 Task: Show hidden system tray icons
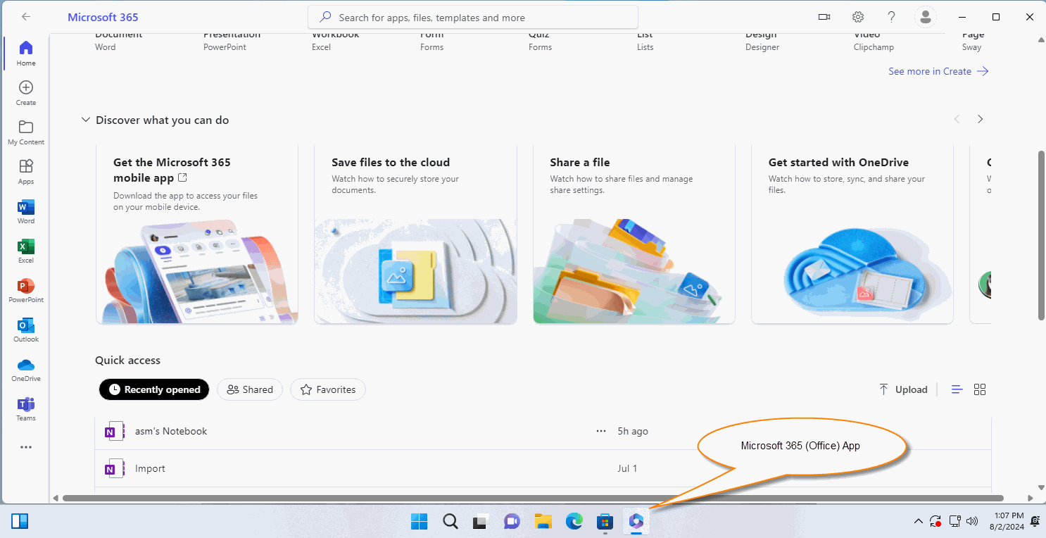(918, 521)
